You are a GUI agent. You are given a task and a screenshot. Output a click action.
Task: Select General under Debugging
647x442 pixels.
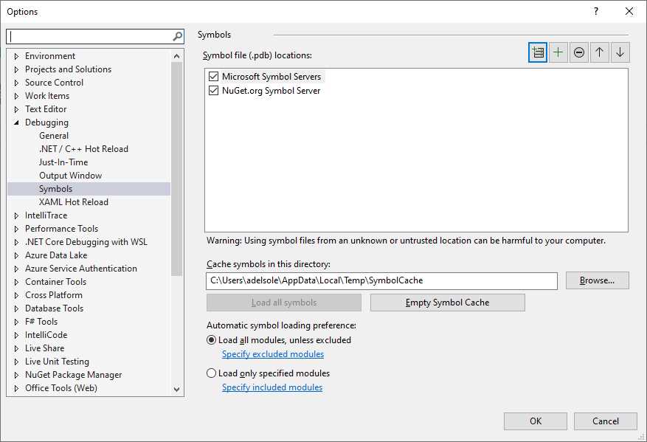[53, 135]
